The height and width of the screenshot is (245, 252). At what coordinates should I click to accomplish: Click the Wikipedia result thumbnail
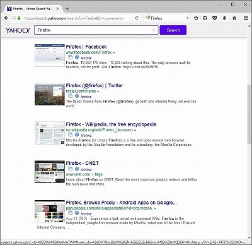click(50, 133)
